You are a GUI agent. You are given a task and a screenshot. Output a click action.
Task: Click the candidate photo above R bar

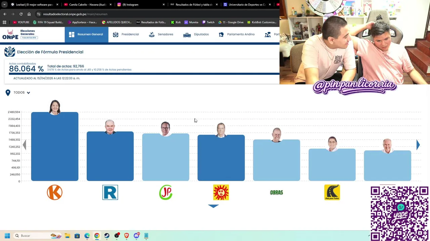110,127
